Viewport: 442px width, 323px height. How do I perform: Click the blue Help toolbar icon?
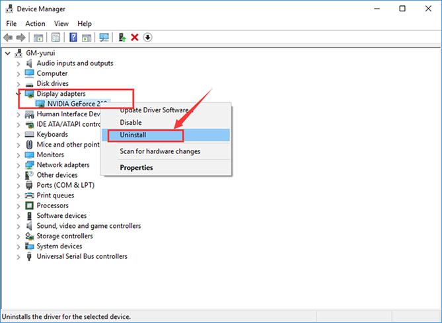73,38
